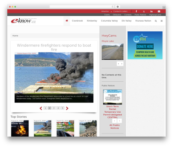Click the EKFH Donate Here banner ad
This screenshot has height=147, width=173.
coord(145,45)
